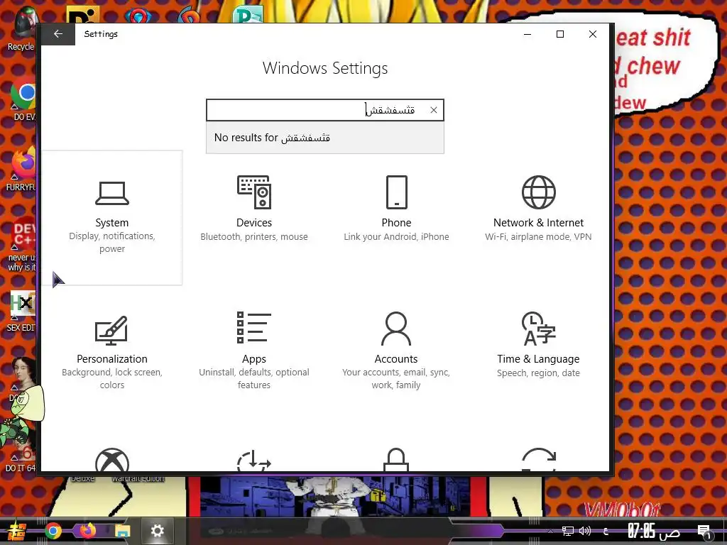This screenshot has width=727, height=545.
Task: Select Chrome desktop shortcut
Action: [x=23, y=98]
